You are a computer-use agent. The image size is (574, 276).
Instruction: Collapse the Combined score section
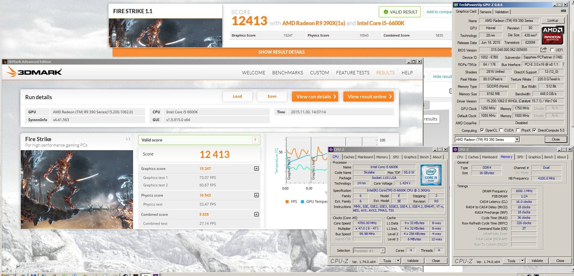[256, 214]
